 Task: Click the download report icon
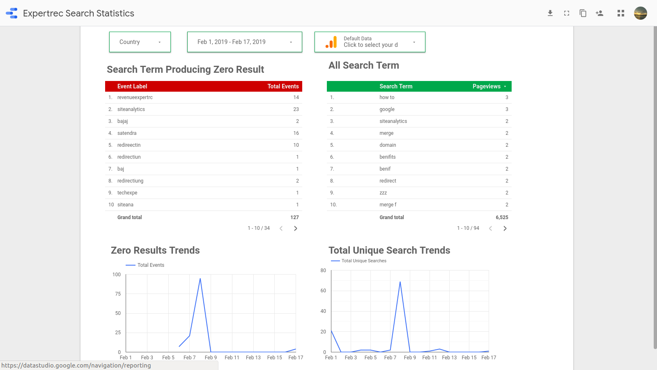coord(550,13)
